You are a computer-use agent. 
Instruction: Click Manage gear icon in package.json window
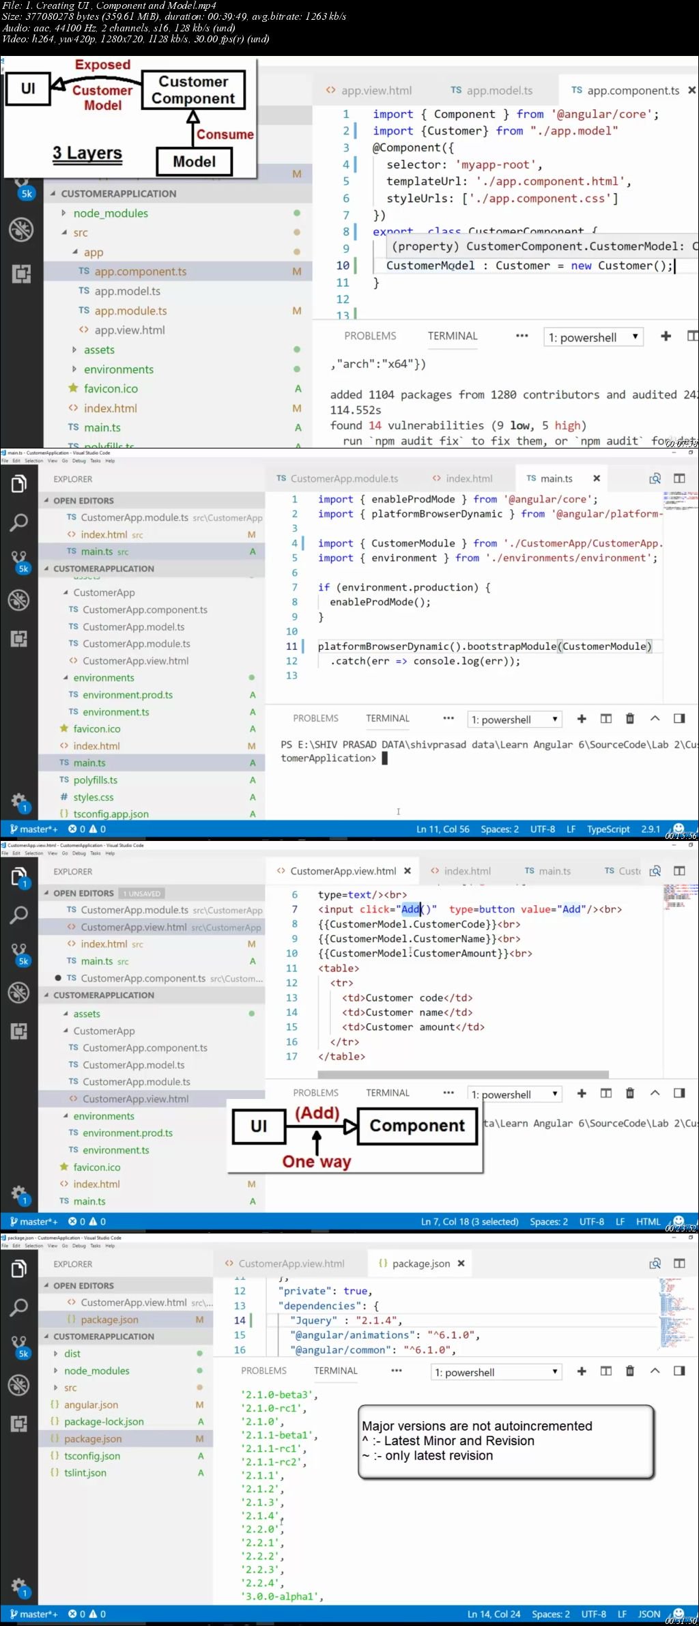click(x=19, y=1587)
